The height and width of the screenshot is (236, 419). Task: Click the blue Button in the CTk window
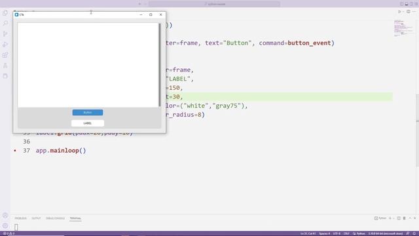tap(88, 112)
